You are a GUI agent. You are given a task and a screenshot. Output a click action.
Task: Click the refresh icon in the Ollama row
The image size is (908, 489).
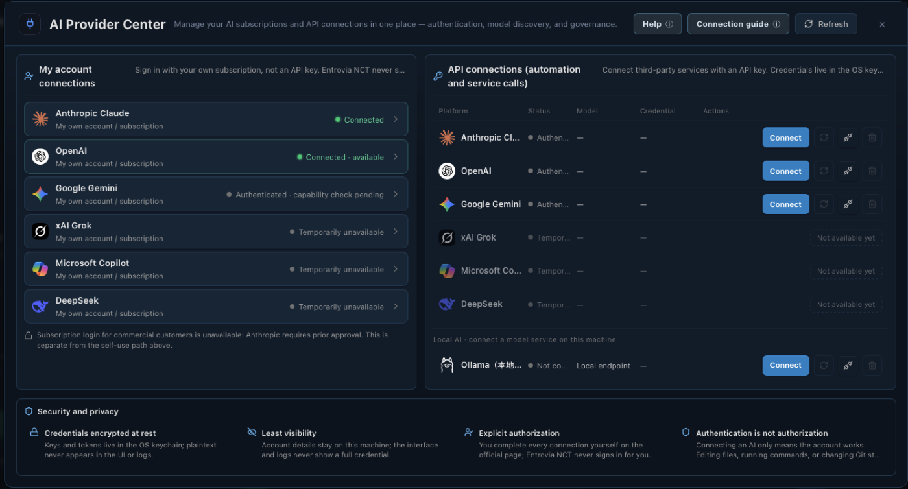click(823, 365)
